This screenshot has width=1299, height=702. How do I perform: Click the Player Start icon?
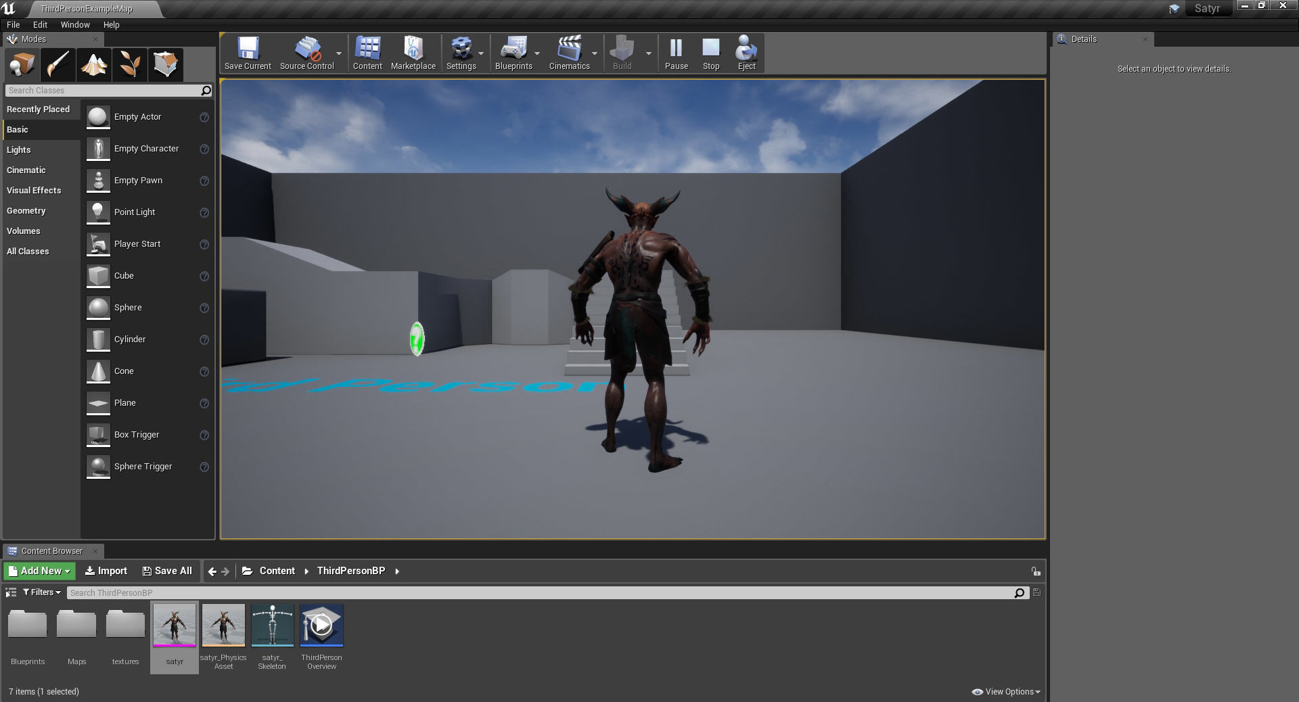98,244
